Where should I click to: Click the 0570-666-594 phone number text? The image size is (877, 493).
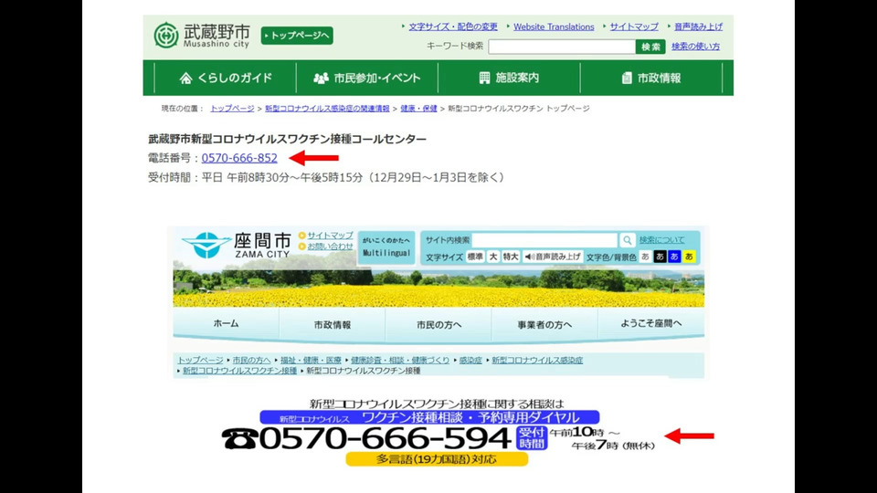tap(385, 438)
